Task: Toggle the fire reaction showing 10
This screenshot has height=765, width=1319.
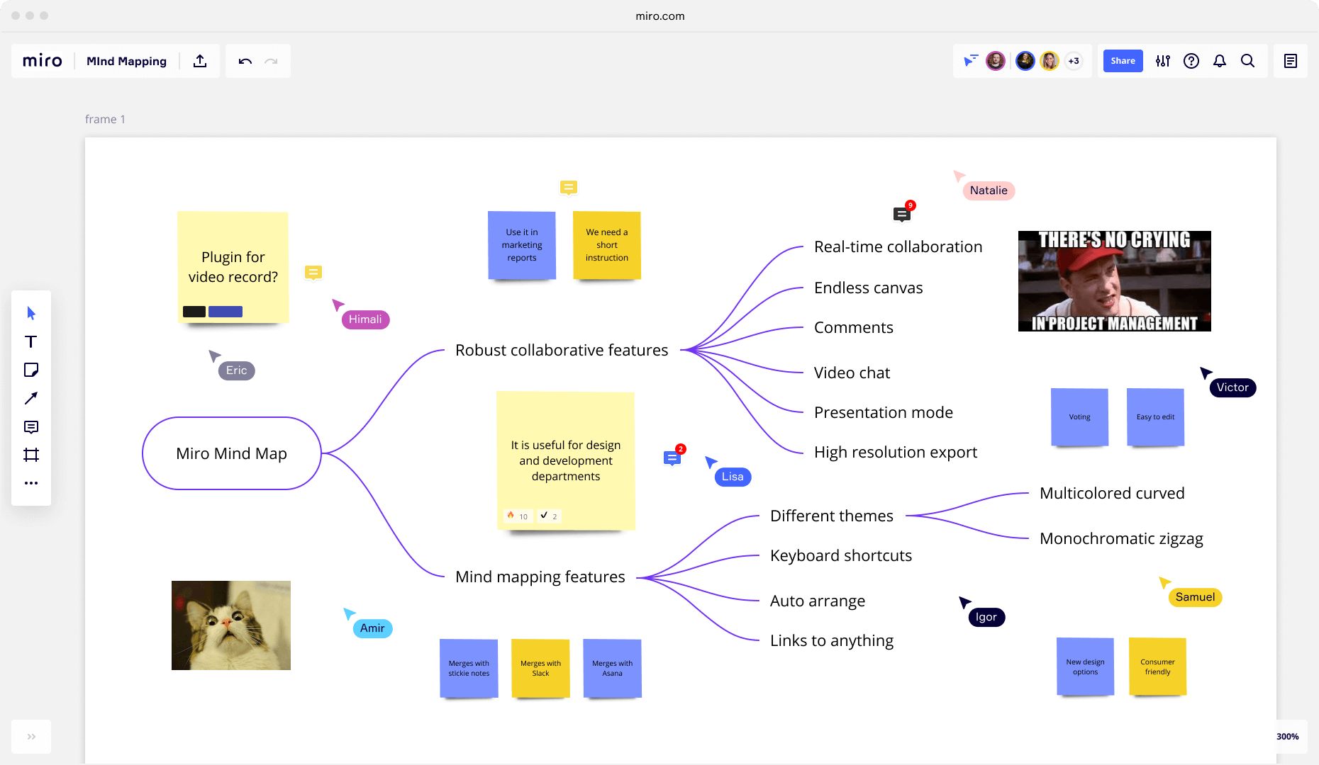Action: (x=517, y=516)
